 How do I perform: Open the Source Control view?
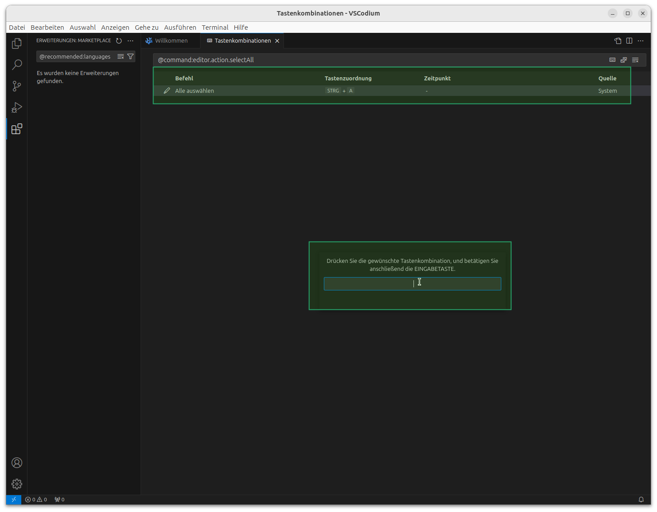16,86
